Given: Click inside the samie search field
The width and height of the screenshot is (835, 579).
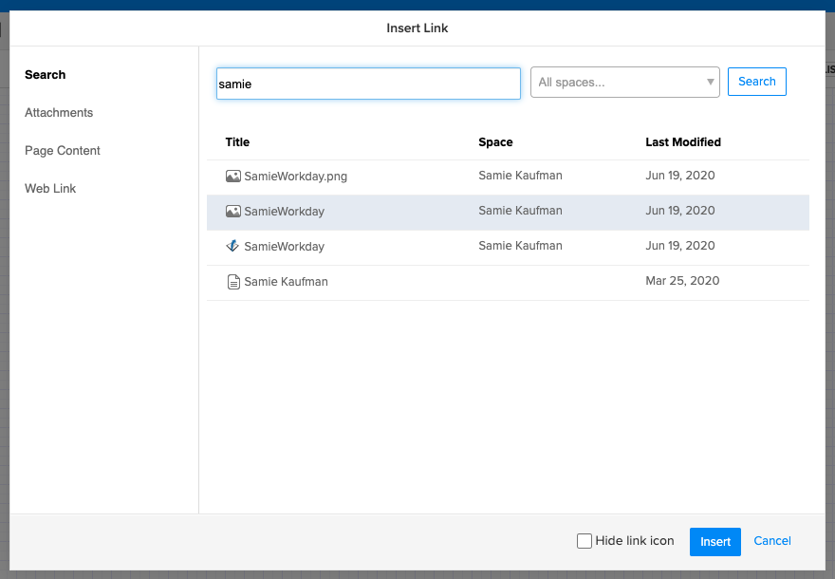Looking at the screenshot, I should point(368,84).
